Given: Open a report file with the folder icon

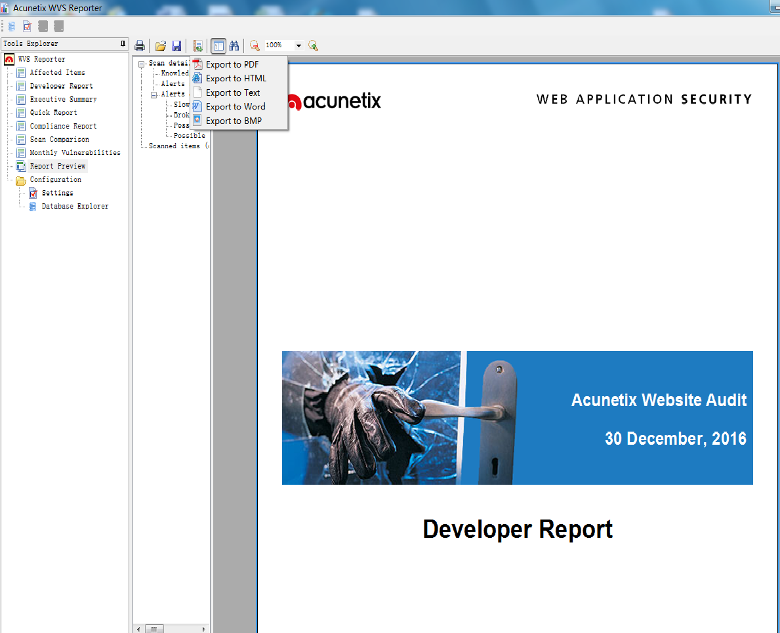Looking at the screenshot, I should (x=161, y=46).
